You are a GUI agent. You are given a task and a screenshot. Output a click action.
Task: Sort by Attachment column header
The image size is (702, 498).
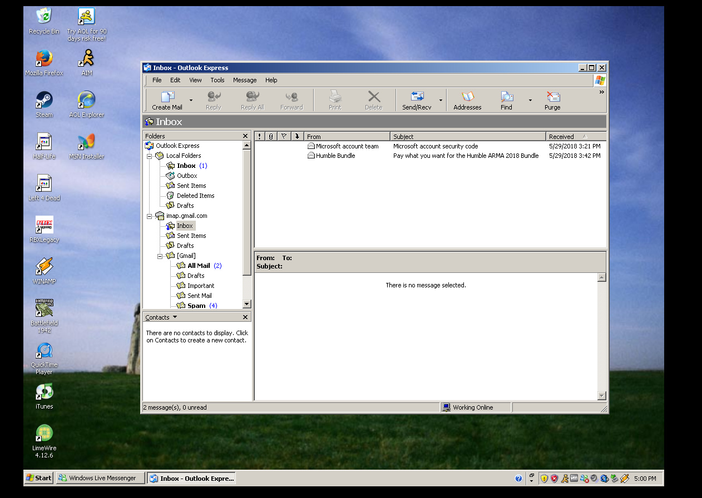click(x=270, y=136)
